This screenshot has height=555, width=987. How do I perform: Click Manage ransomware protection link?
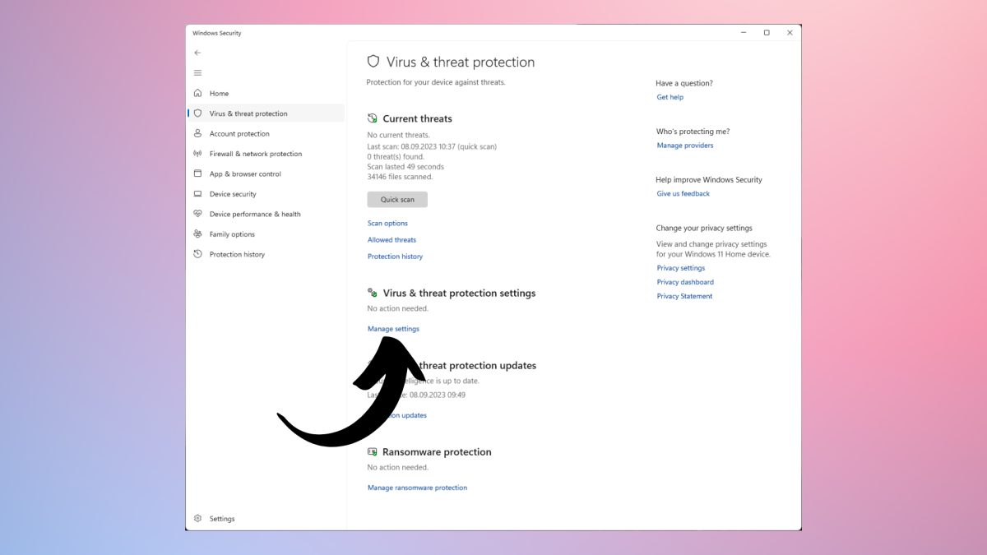tap(417, 488)
